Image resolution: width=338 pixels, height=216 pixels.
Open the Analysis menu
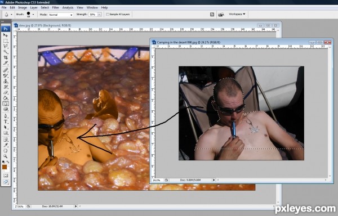68,7
